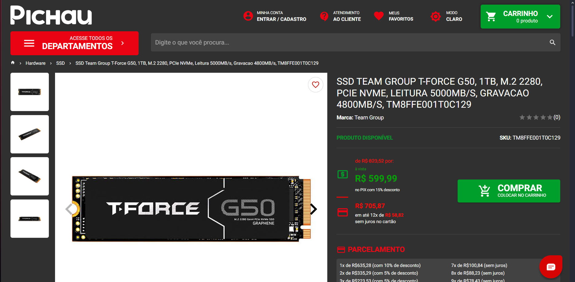Click '1x de R$635,28' installment row
This screenshot has height=282, width=575.
pos(380,265)
